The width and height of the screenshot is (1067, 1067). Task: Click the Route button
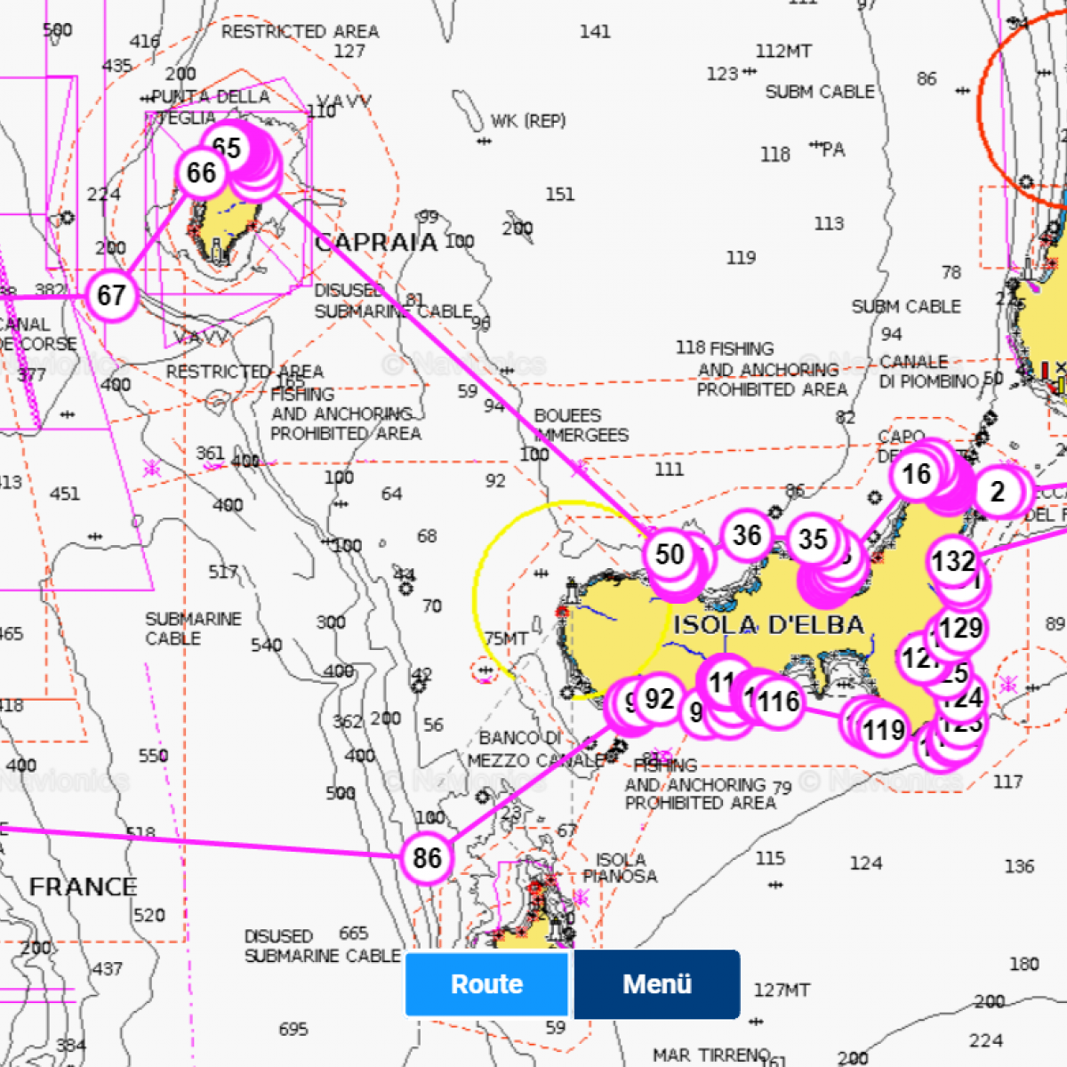coord(486,983)
